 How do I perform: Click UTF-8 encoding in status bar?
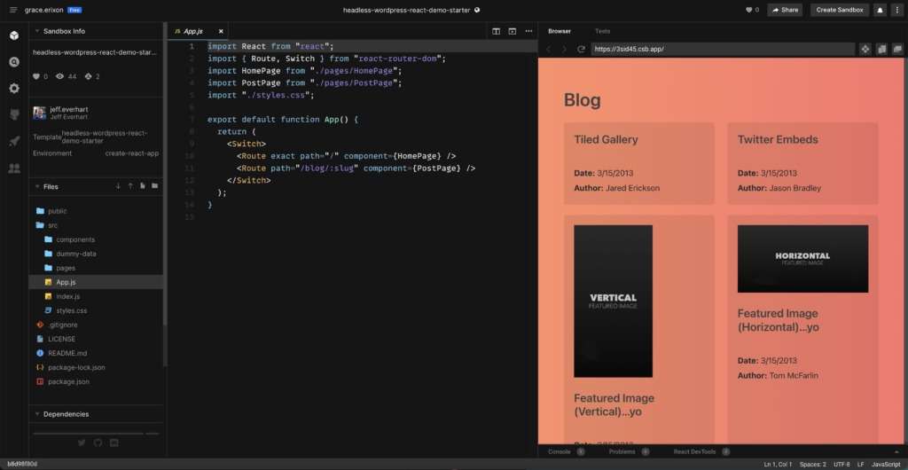[841, 464]
